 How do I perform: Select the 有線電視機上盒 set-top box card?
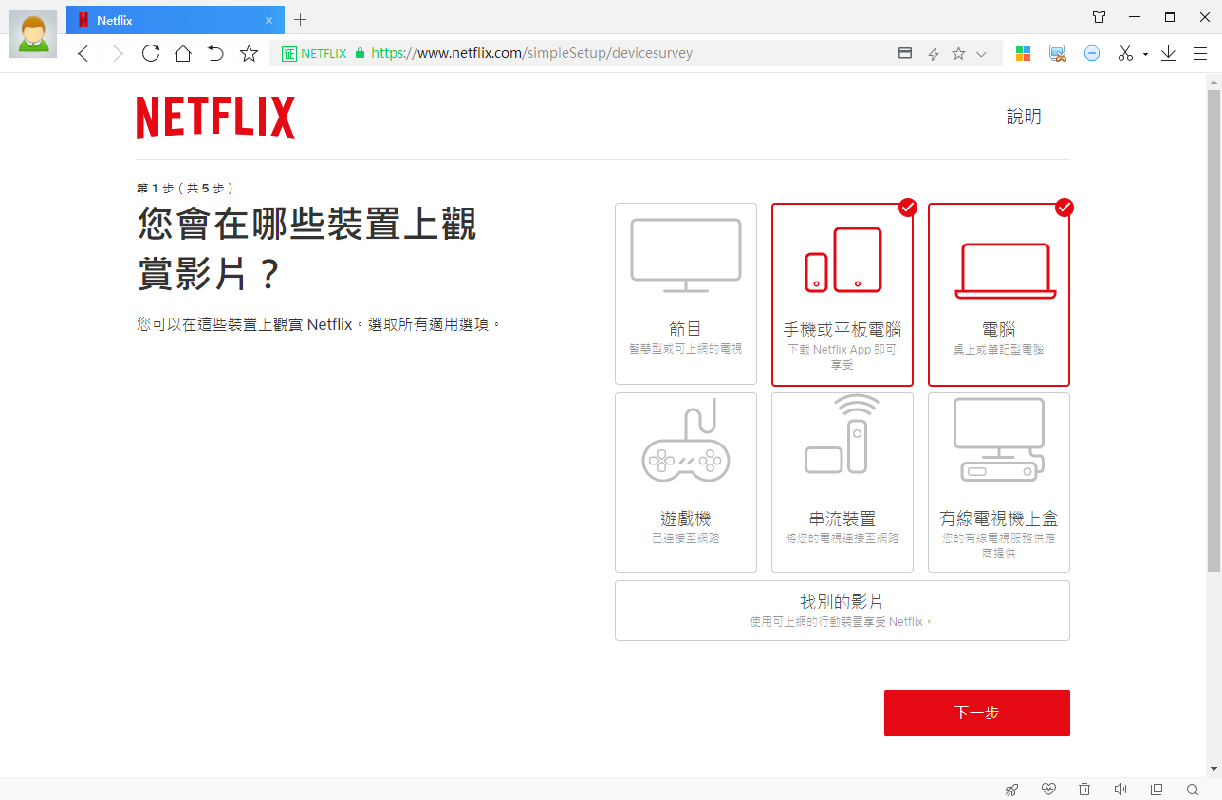(999, 482)
